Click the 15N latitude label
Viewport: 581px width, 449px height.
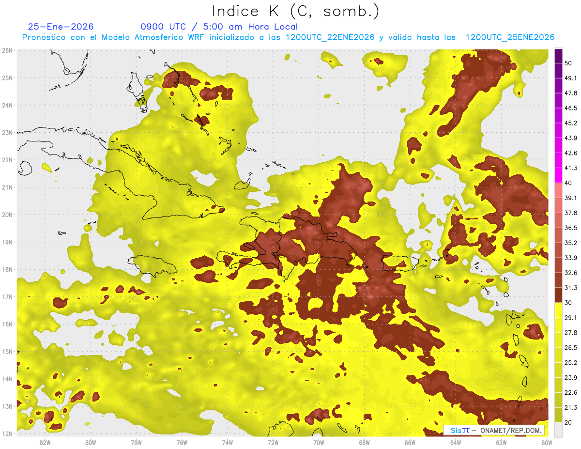pyautogui.click(x=7, y=351)
